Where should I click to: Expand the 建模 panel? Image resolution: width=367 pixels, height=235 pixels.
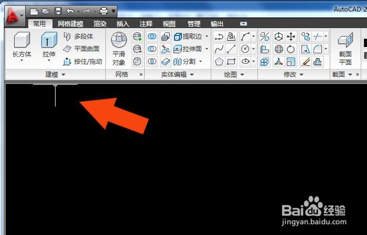(x=55, y=75)
